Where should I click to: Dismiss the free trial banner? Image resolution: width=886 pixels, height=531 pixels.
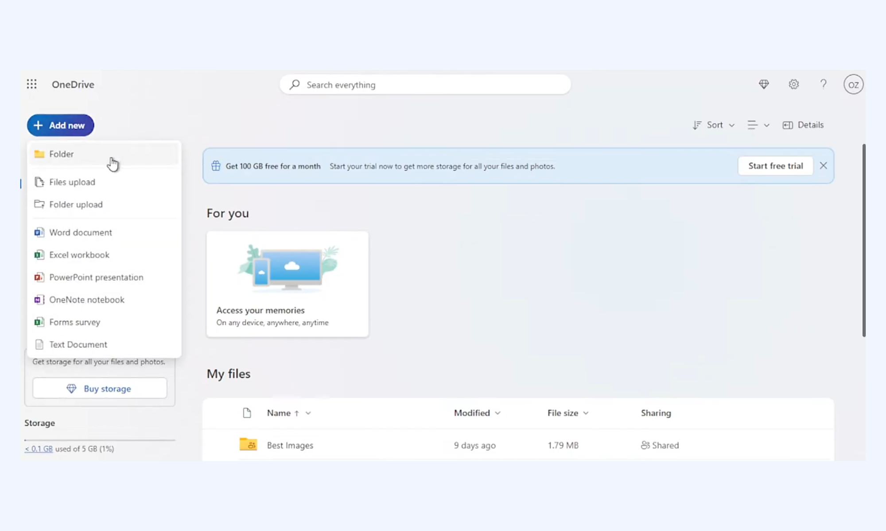pyautogui.click(x=823, y=165)
